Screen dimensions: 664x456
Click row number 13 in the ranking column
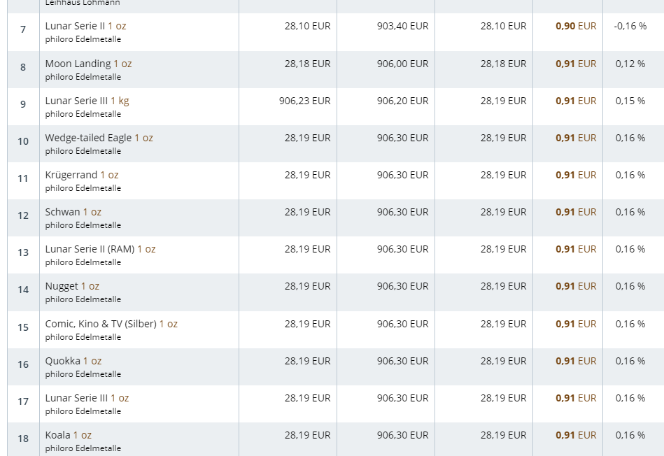pyautogui.click(x=23, y=252)
